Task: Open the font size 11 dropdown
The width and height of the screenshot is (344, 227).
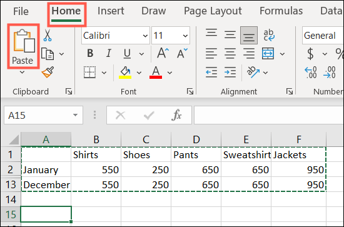Action: click(x=185, y=36)
